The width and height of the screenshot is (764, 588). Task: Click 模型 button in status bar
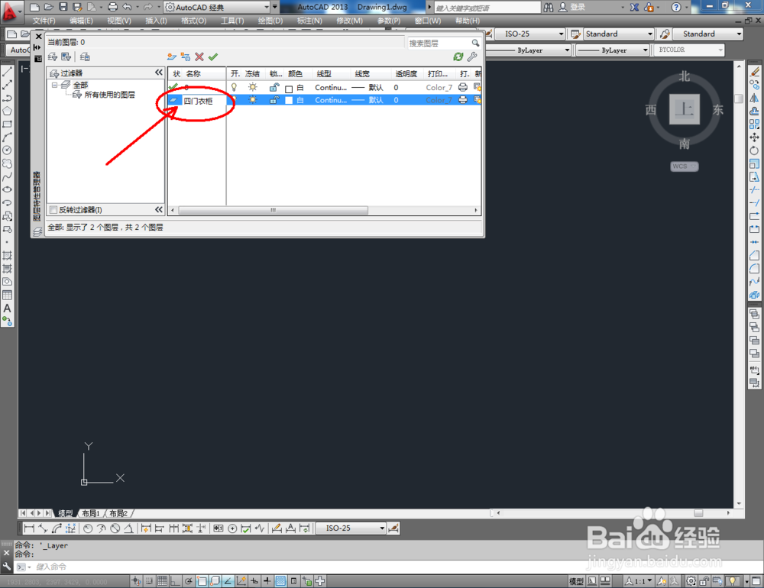576,581
